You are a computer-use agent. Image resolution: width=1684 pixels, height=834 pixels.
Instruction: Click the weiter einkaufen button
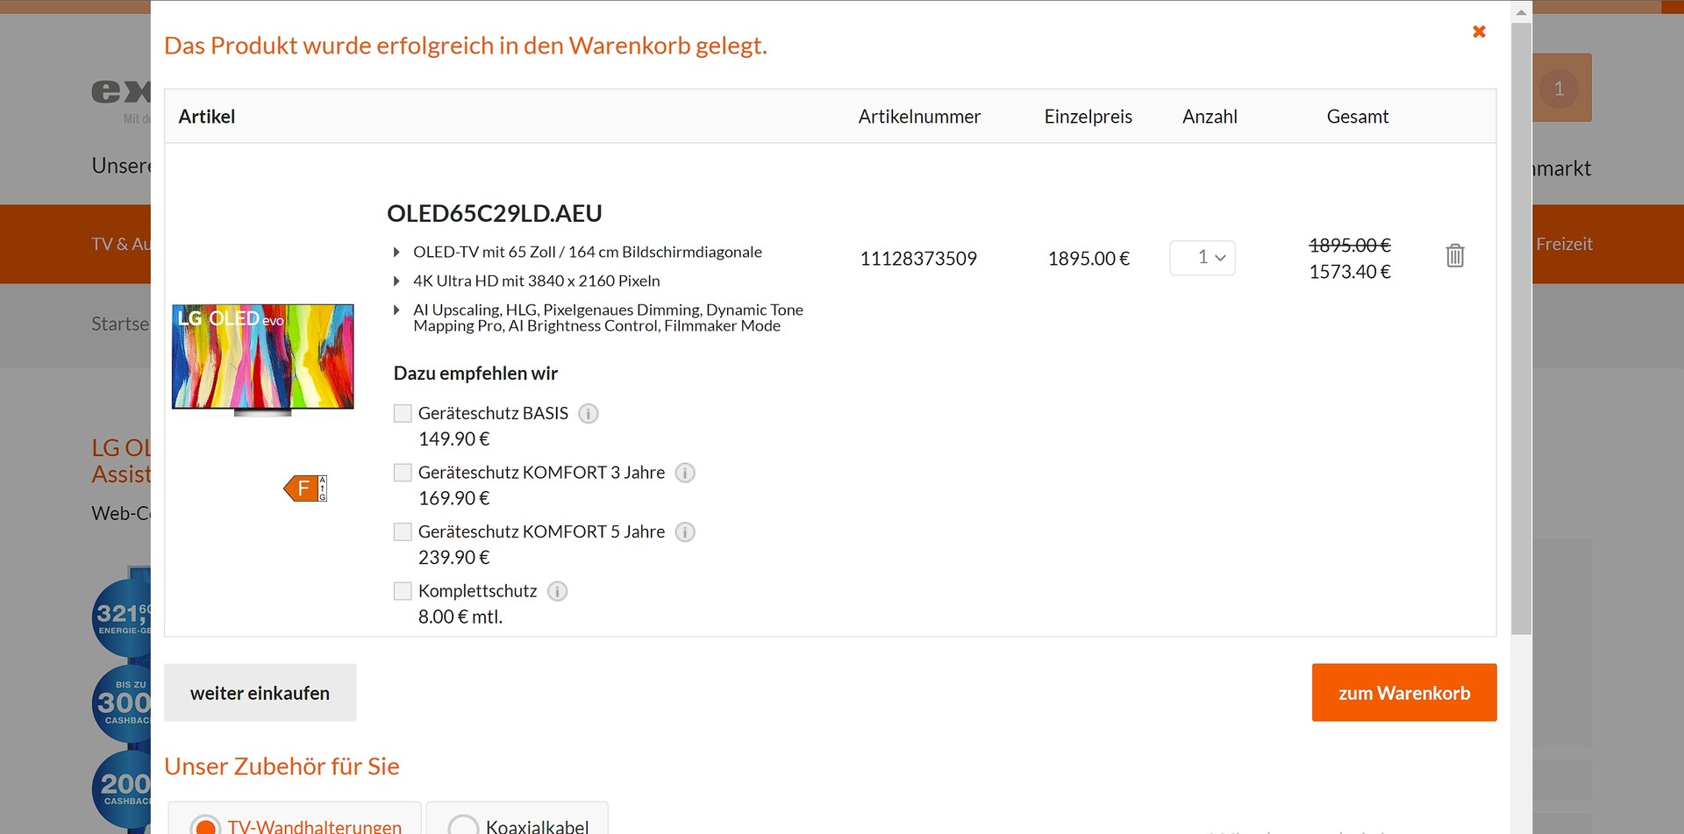pyautogui.click(x=260, y=693)
